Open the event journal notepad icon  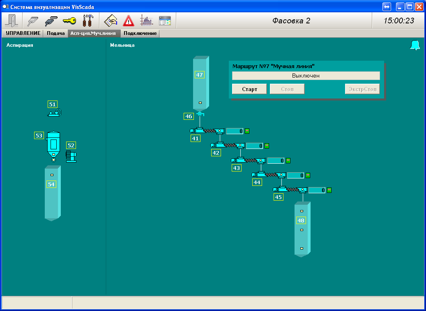click(111, 21)
